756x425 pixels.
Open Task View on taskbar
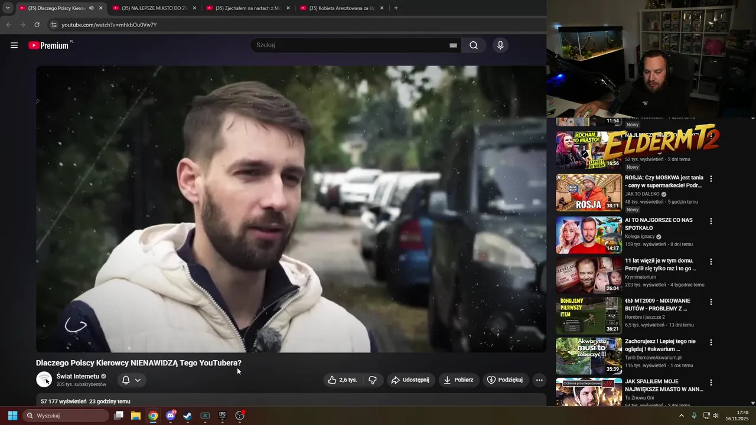point(119,416)
